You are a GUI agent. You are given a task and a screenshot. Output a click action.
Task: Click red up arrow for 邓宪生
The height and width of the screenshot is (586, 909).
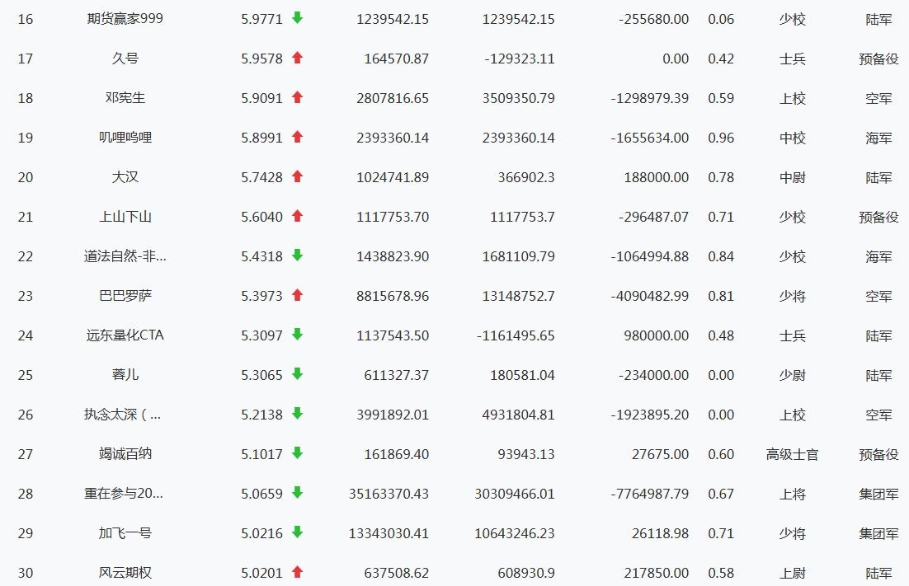(x=297, y=97)
